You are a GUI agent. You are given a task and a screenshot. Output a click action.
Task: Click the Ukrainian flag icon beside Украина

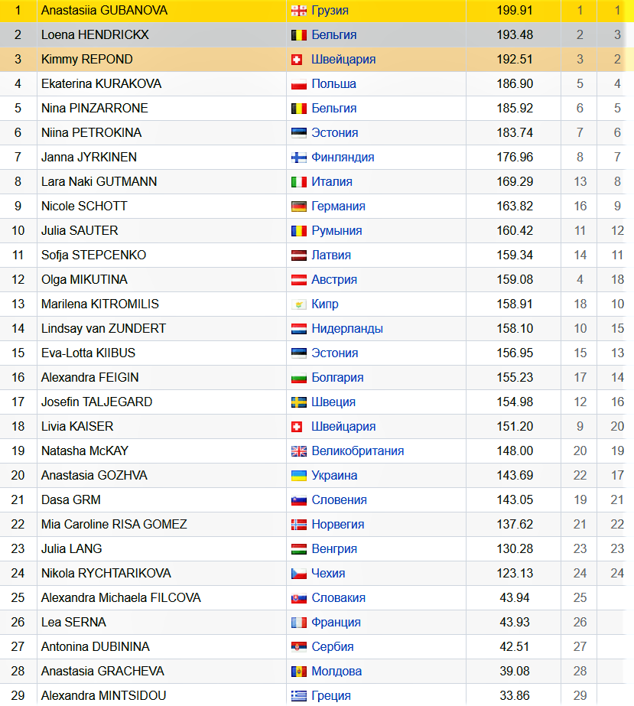[298, 476]
